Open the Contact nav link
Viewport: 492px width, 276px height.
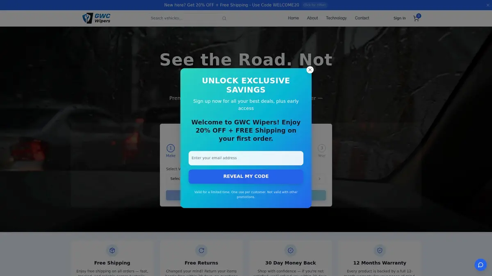tap(362, 18)
